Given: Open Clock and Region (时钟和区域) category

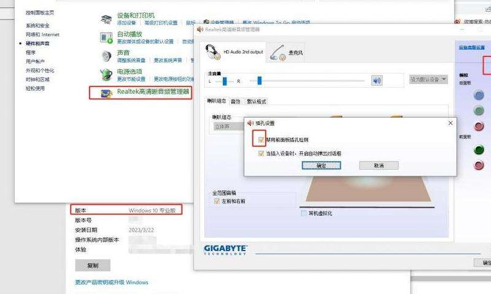Looking at the screenshot, I should point(37,80).
